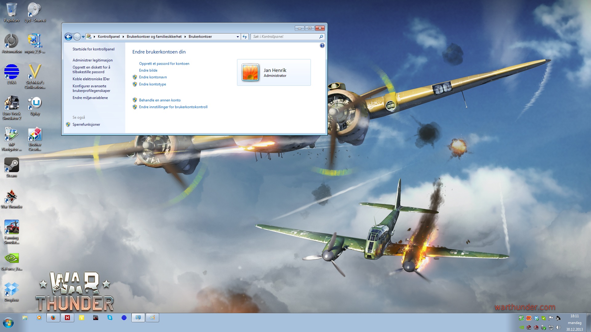This screenshot has width=591, height=332.
Task: Open Endre miljøvariablene link
Action: pos(90,98)
